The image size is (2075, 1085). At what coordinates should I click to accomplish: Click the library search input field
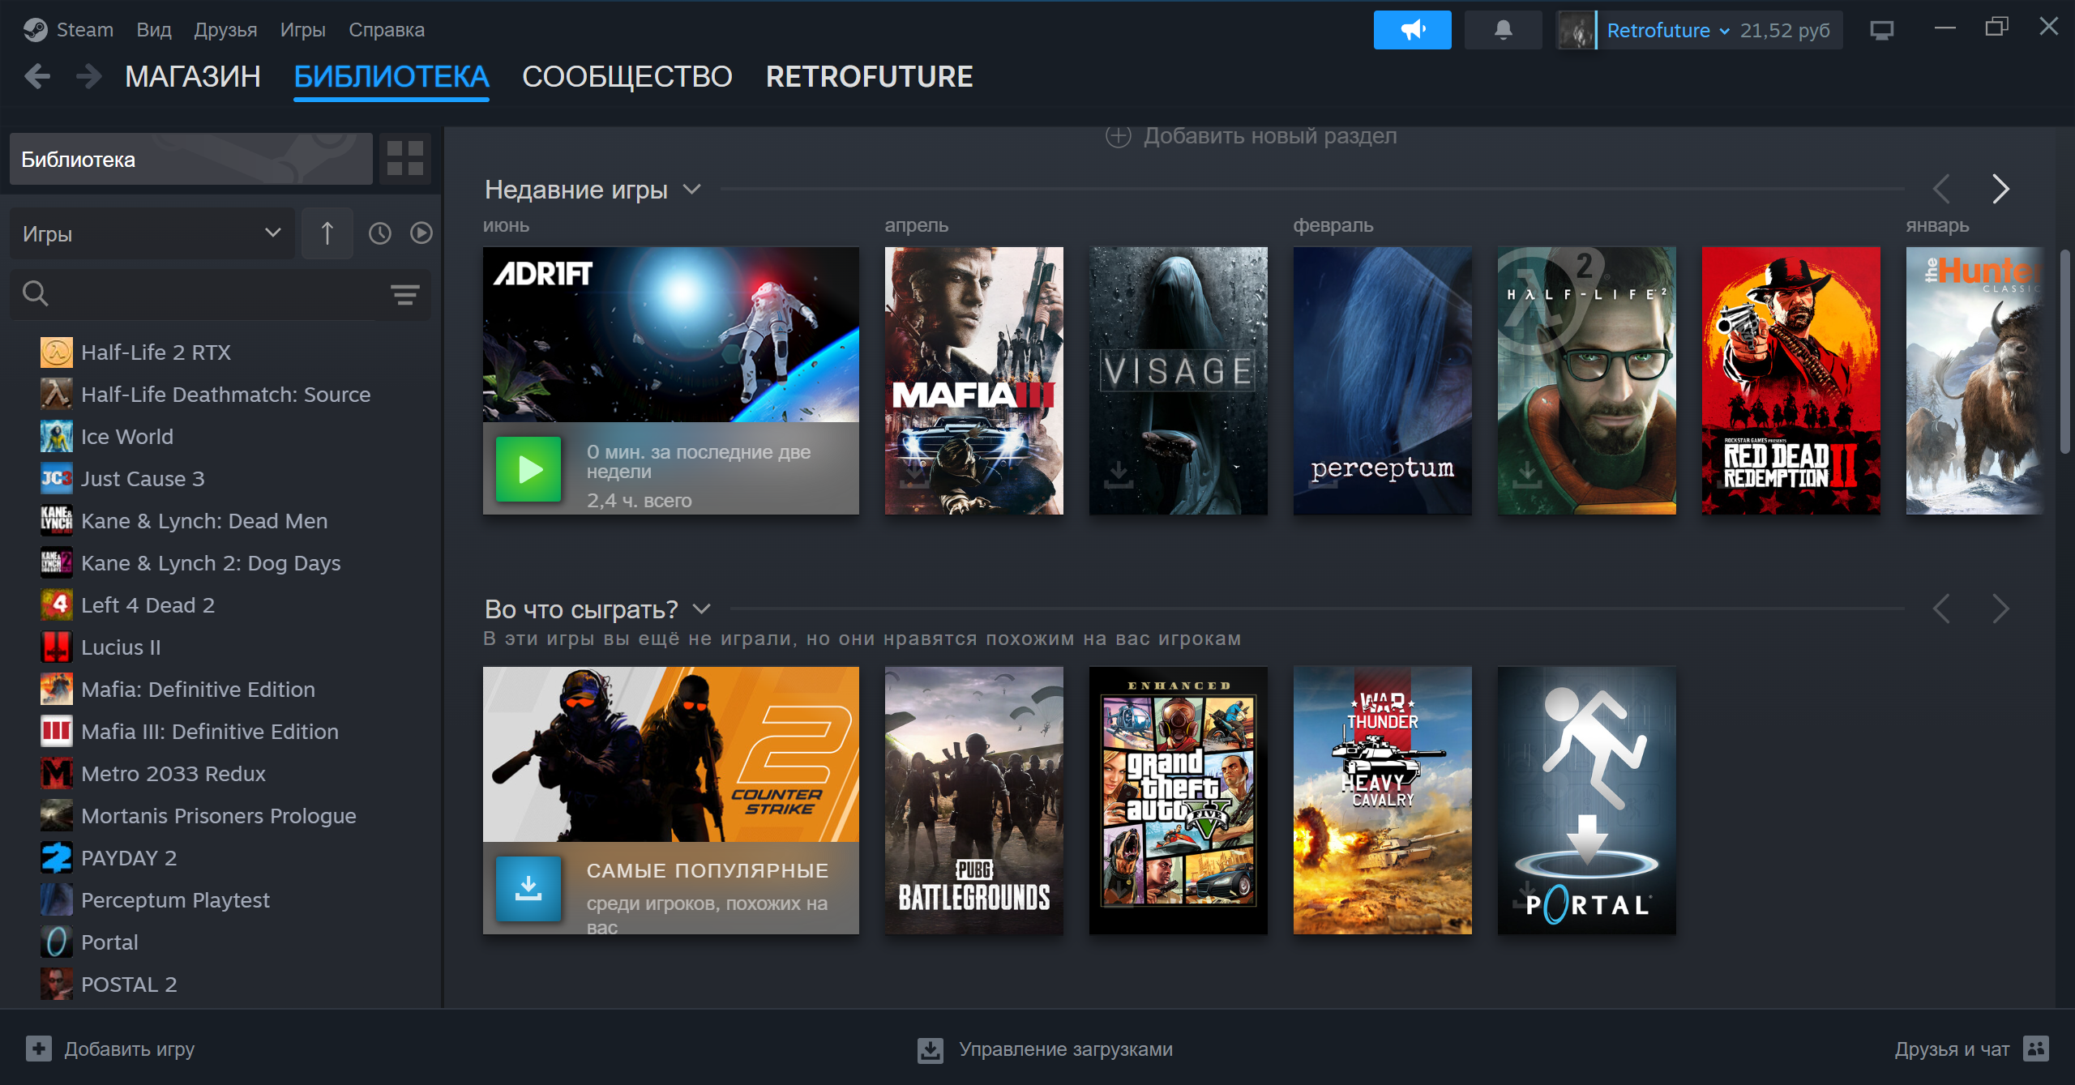coord(219,294)
